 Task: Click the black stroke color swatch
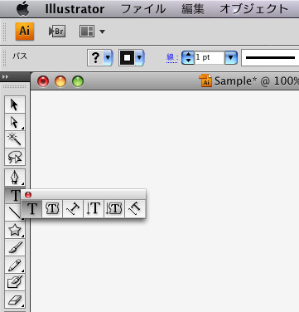(127, 57)
